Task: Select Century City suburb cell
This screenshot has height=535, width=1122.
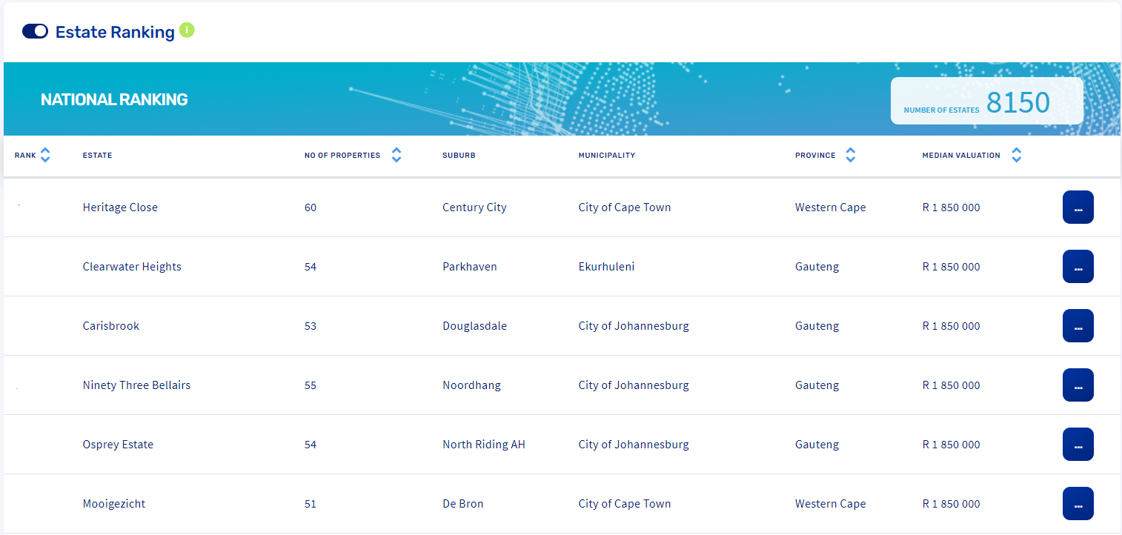Action: [474, 207]
